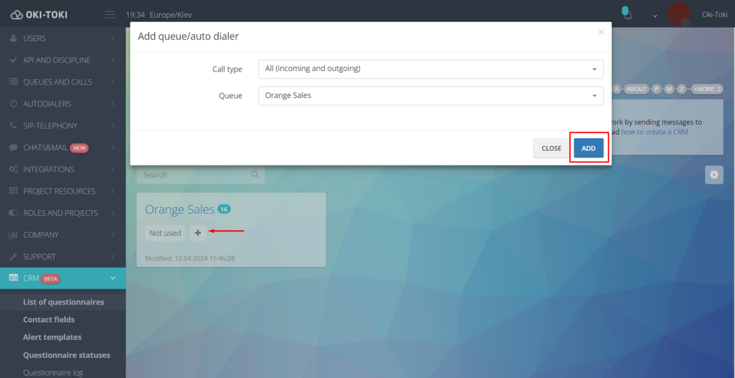Image resolution: width=735 pixels, height=378 pixels.
Task: Open Questionnaire statuses submenu item
Action: pos(67,355)
